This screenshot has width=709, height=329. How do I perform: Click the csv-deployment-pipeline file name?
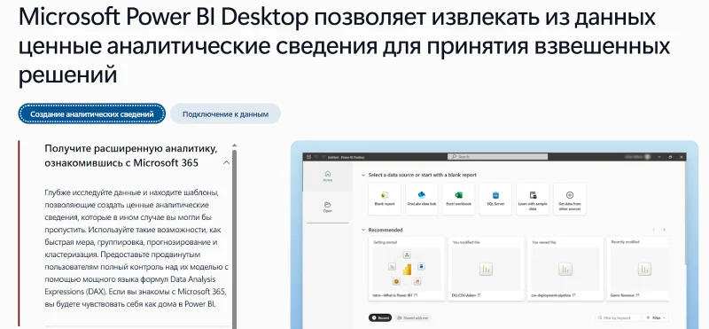550,295
